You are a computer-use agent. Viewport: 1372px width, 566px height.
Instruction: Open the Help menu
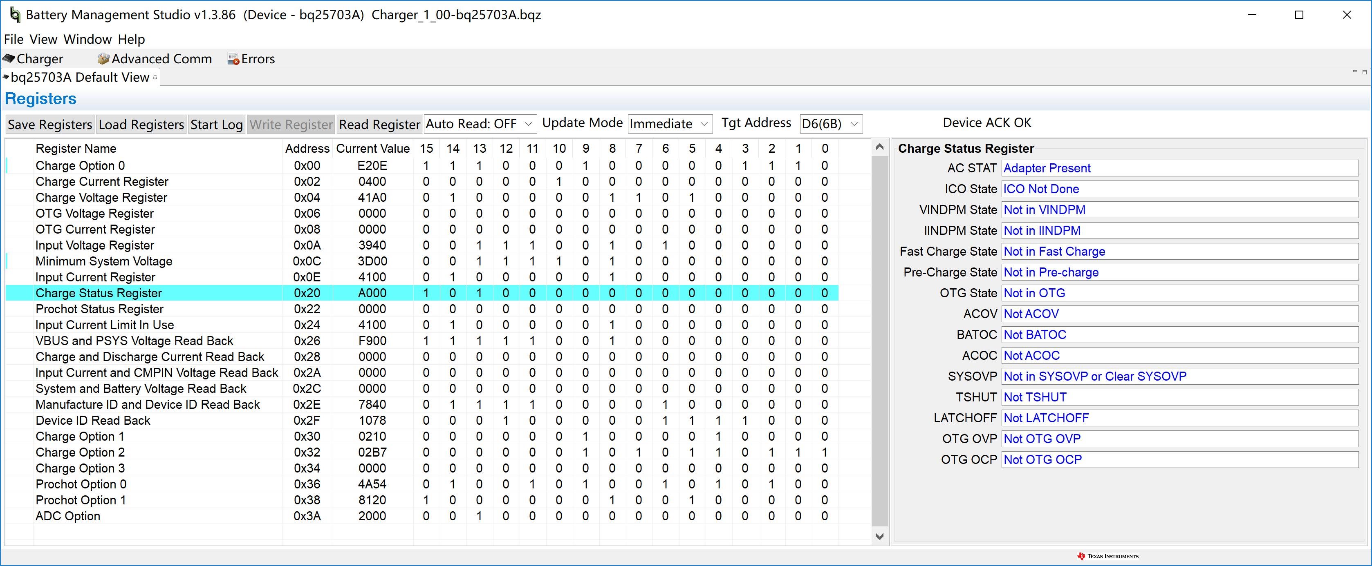point(131,39)
